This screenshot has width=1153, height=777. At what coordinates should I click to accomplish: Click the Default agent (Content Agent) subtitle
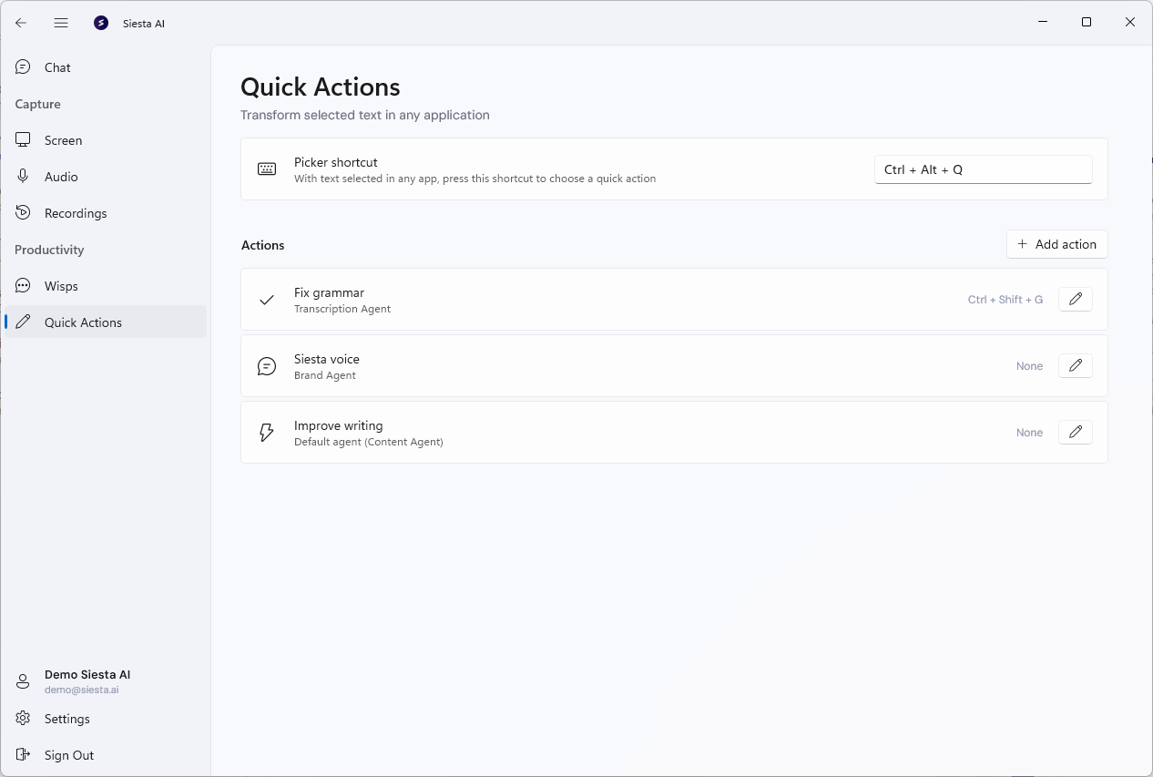pos(369,442)
